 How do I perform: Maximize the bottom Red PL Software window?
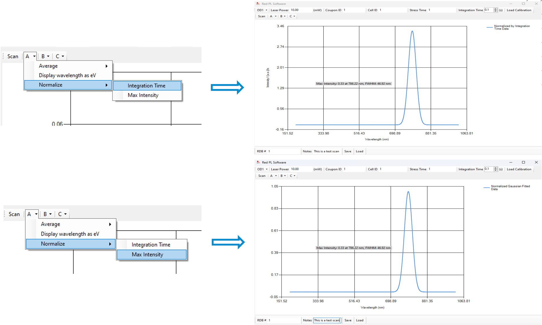[523, 162]
